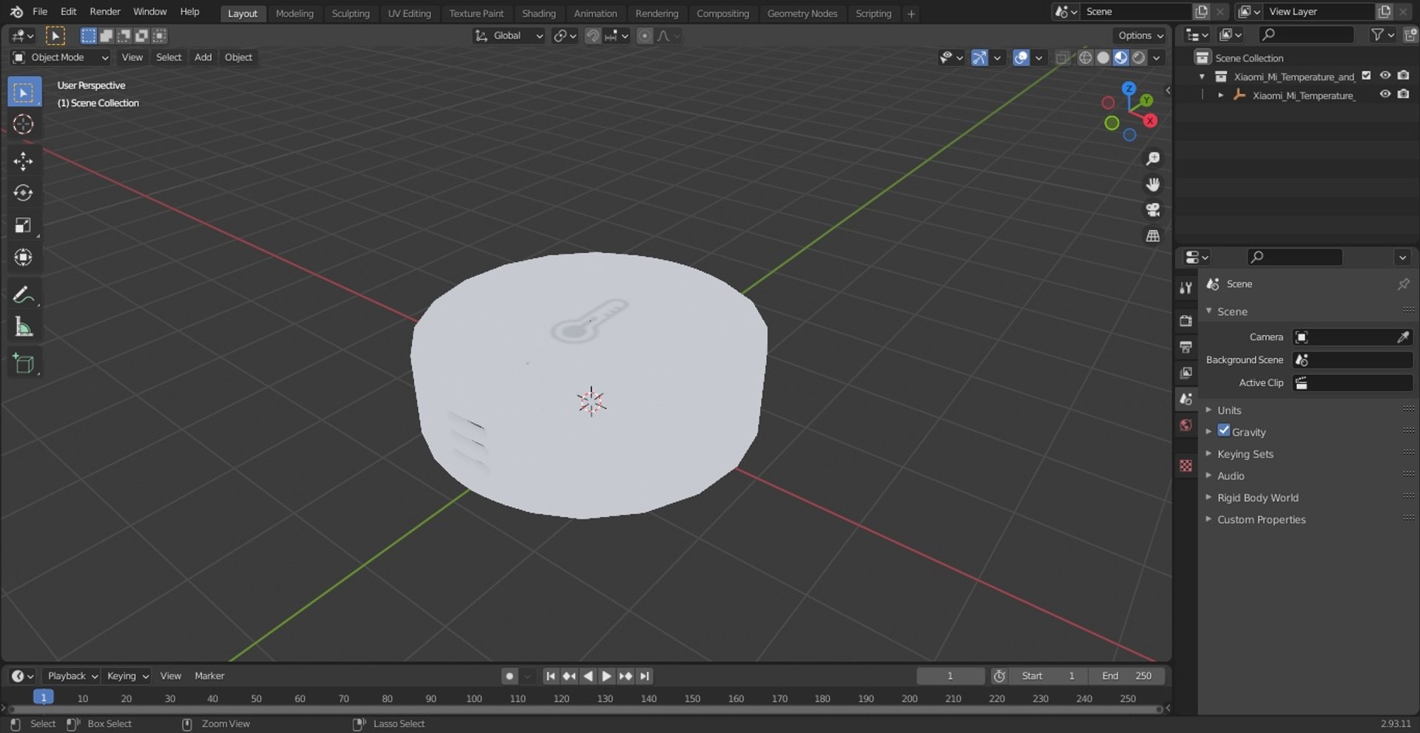
Task: Expand the Rigid Body World panel
Action: 1257,498
